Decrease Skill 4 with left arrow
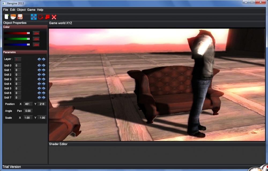The height and width of the screenshot is (171, 268). coord(39,84)
